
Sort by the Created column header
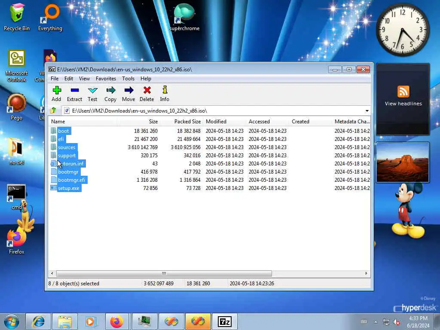(x=311, y=122)
